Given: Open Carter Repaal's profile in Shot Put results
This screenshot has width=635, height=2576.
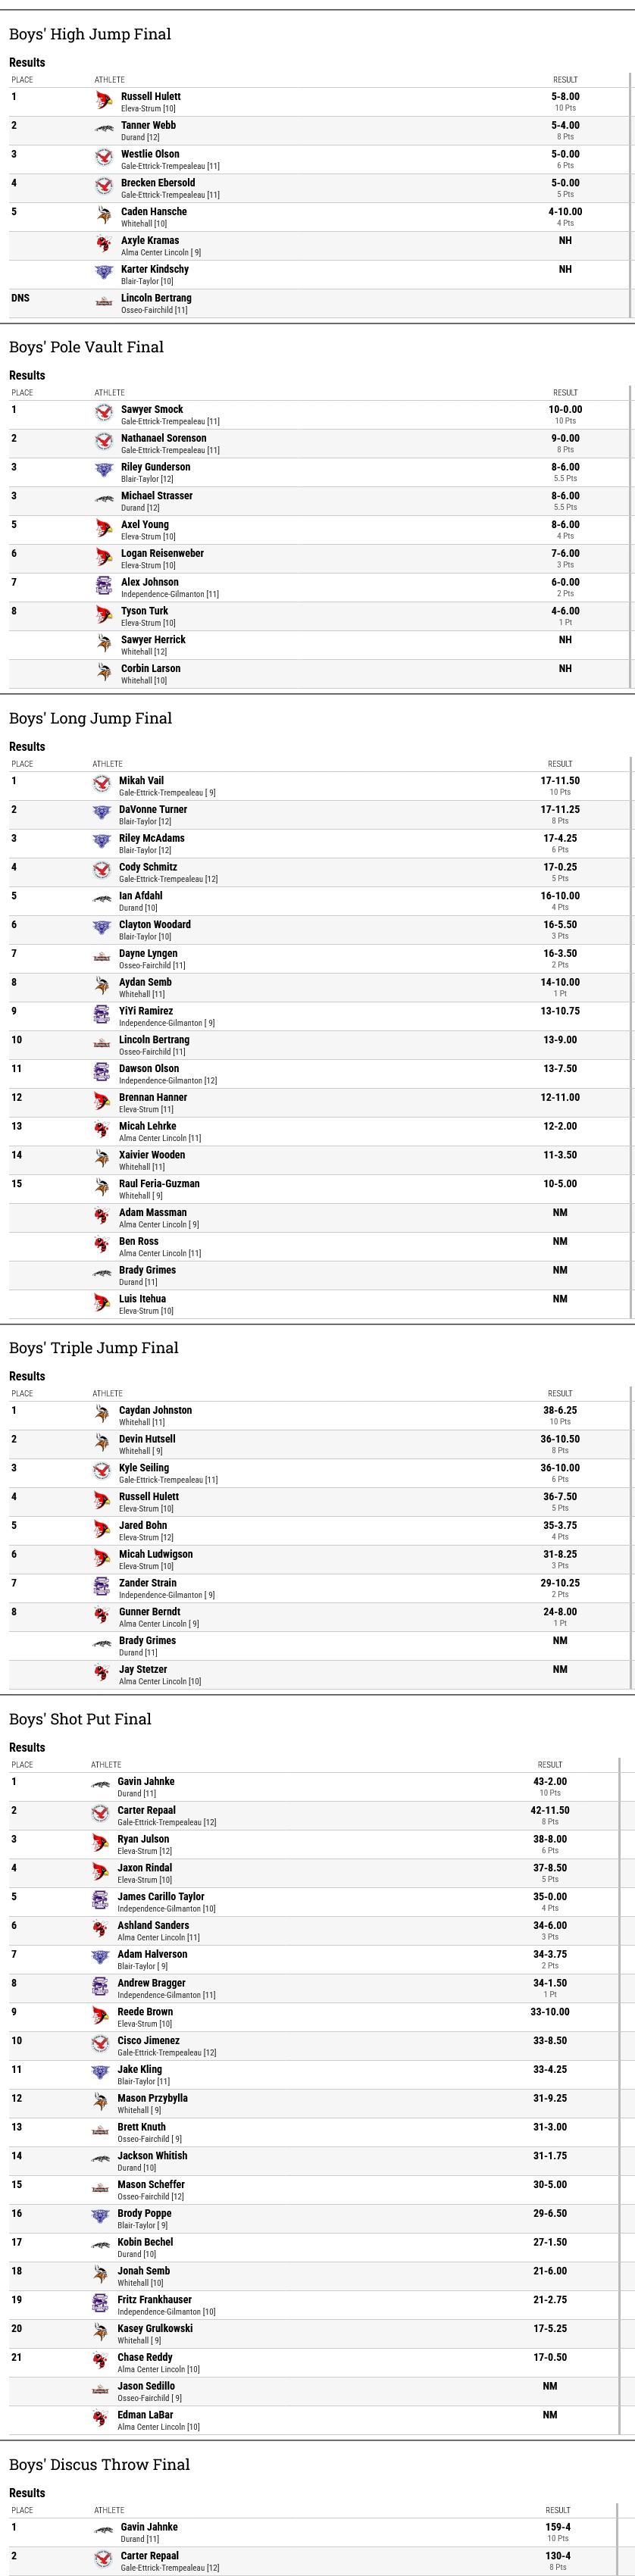Looking at the screenshot, I should [x=146, y=1811].
